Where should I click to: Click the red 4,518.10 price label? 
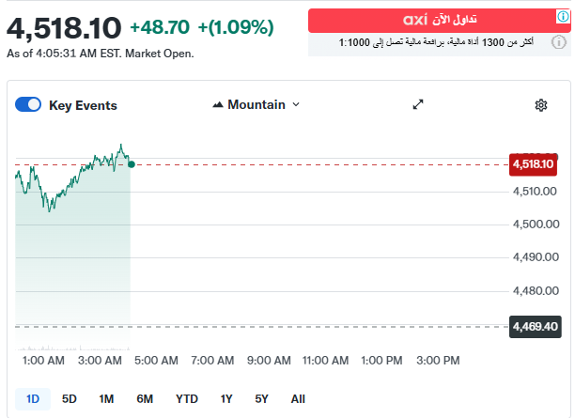tap(533, 164)
